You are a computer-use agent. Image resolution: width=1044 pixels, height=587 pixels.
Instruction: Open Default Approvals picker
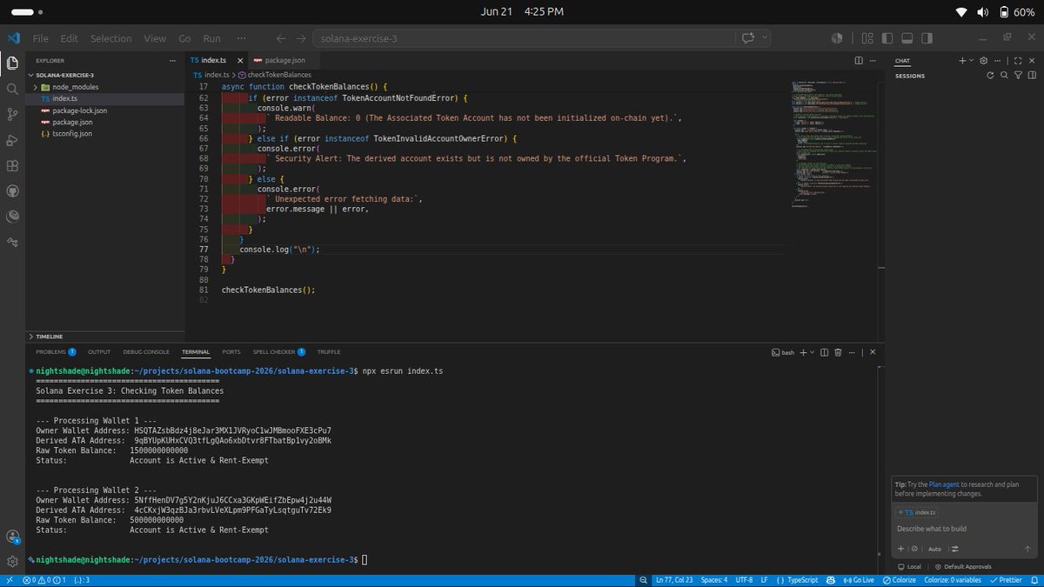click(x=962, y=566)
